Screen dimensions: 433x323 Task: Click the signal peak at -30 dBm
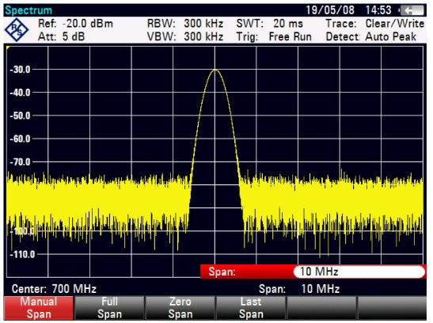point(215,70)
